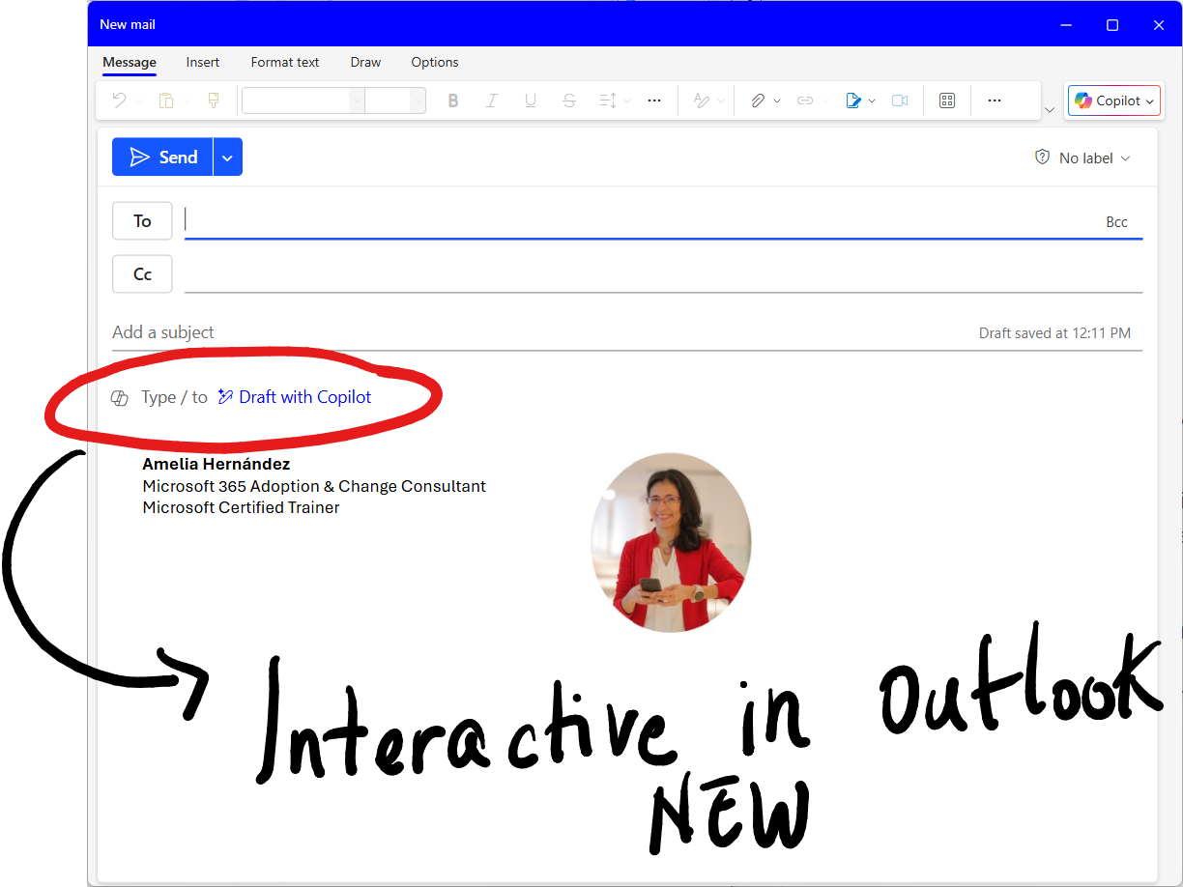
Task: Click the Undo icon in toolbar
Action: pyautogui.click(x=120, y=100)
